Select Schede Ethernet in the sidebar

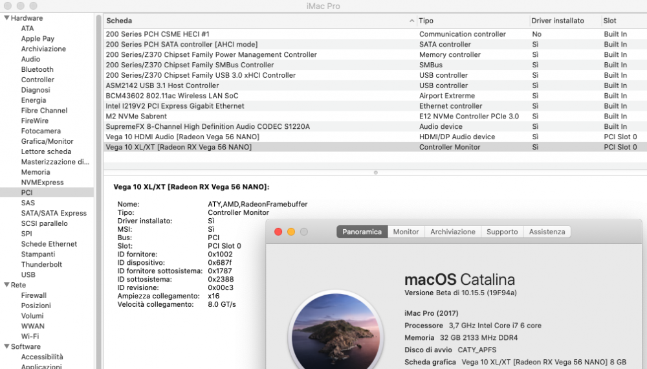(x=49, y=244)
